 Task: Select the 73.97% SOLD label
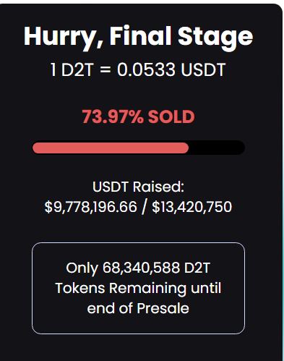coord(138,117)
